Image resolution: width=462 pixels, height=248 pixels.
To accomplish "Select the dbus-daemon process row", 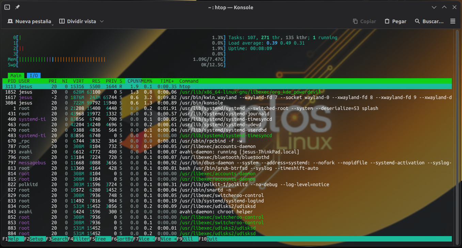I will tap(227, 163).
